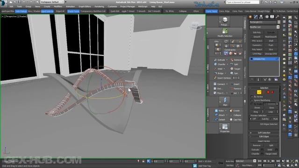Select the Multi preview selection radio button
The width and height of the screenshot is (299, 168).
[x=271, y=119]
